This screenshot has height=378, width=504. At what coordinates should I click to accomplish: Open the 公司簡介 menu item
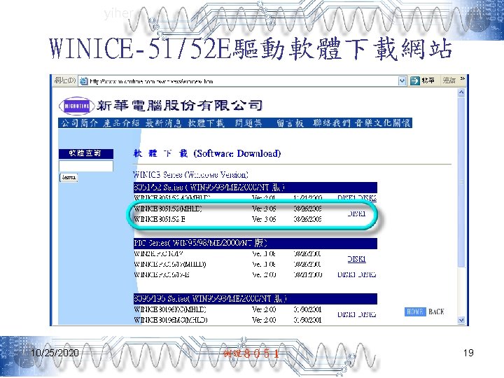pos(80,122)
